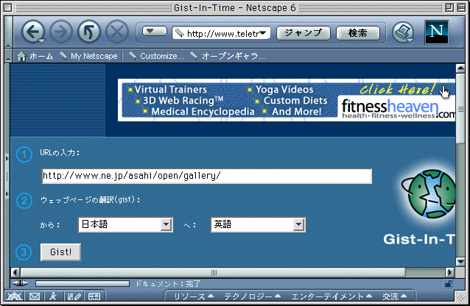Expand the URL bar history dropdown arrow
470x306 pixels.
(263, 33)
